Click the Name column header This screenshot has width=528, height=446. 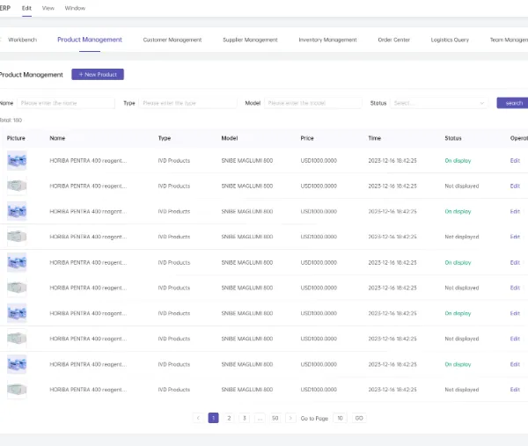click(57, 138)
